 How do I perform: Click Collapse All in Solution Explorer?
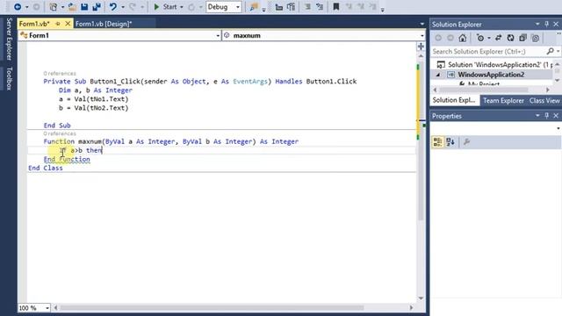[523, 38]
